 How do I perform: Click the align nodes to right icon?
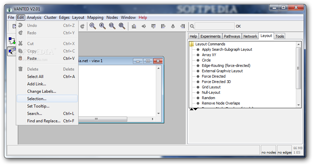click(183, 26)
